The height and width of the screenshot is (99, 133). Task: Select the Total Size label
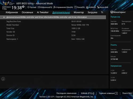(10, 28)
